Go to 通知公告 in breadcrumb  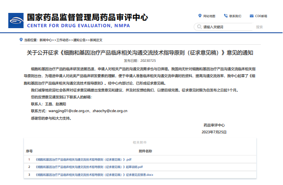click(x=80, y=40)
